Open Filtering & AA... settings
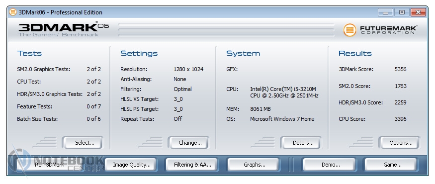Screen dimensions: 435x184 pyautogui.click(x=192, y=165)
